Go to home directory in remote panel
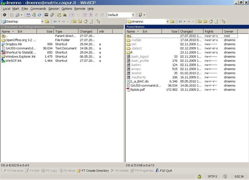The height and width of the screenshot is (180, 249). click(x=211, y=21)
